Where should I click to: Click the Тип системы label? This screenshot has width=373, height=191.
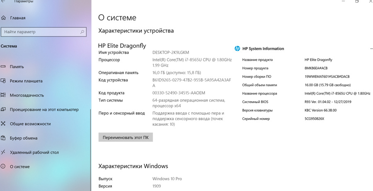click(x=111, y=100)
